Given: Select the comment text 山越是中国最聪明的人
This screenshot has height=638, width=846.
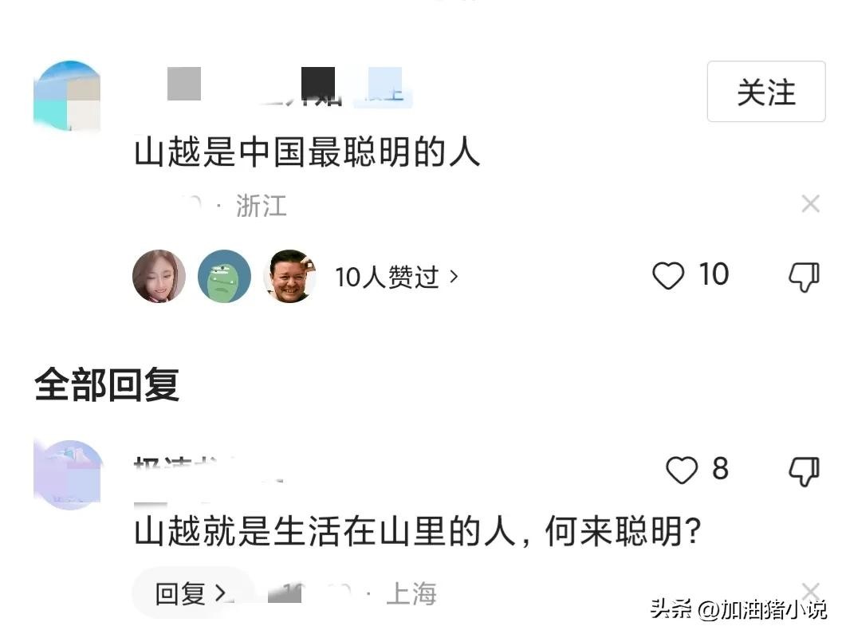Looking at the screenshot, I should click(x=307, y=152).
